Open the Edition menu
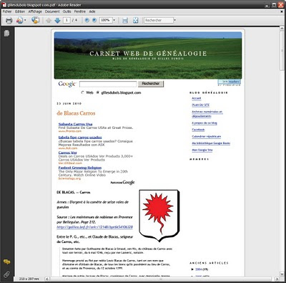The width and height of the screenshot is (286, 283). (x=20, y=11)
